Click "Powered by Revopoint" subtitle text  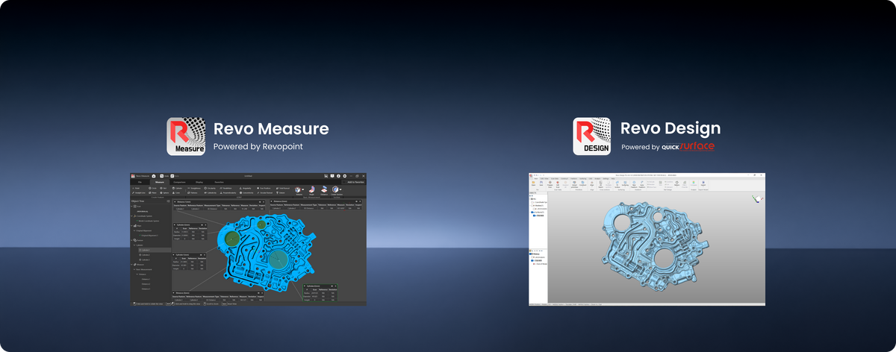(x=258, y=147)
